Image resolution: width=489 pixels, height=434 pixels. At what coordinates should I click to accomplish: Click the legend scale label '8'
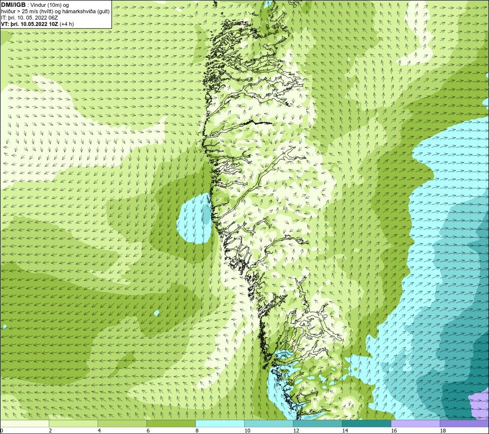197,431
